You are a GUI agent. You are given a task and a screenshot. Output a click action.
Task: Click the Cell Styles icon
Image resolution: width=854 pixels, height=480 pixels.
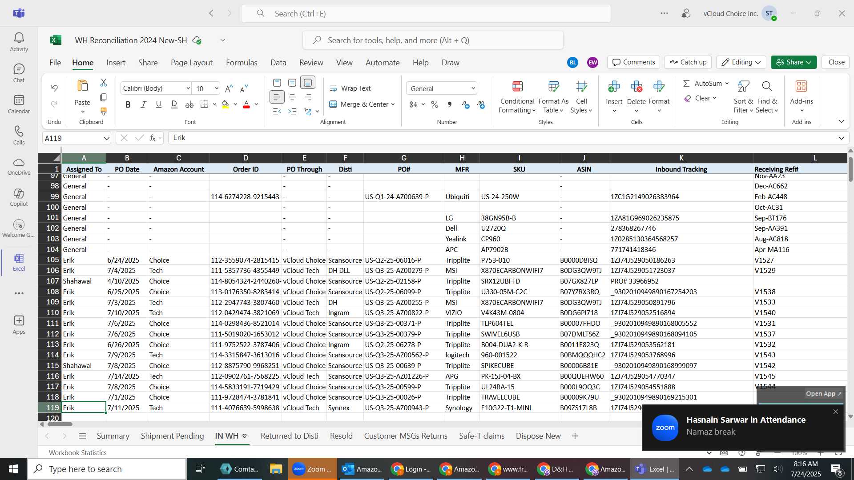(581, 86)
